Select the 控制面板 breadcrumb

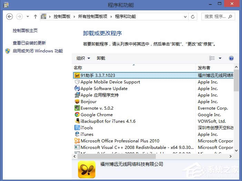(62, 17)
